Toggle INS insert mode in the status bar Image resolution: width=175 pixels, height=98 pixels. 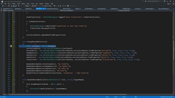(136, 97)
